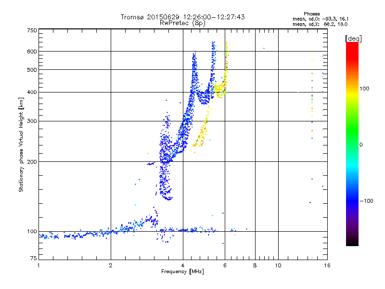Click the 'Phases' header text

pos(311,14)
